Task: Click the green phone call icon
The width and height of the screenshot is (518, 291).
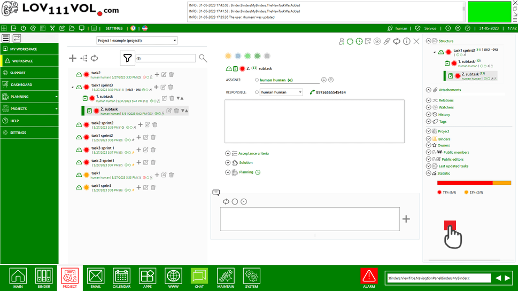Action: tap(312, 92)
